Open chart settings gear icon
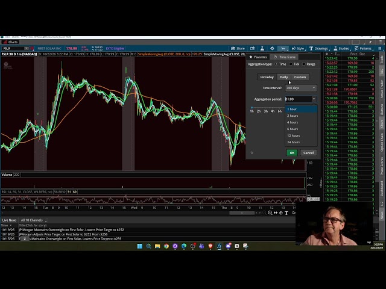This screenshot has width=386, height=289. point(272,48)
